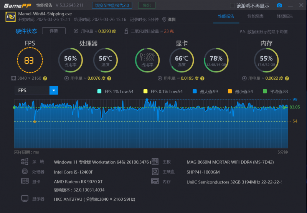The image size is (307, 213).
Task: Click the green average start chart marker
Action: point(14,108)
